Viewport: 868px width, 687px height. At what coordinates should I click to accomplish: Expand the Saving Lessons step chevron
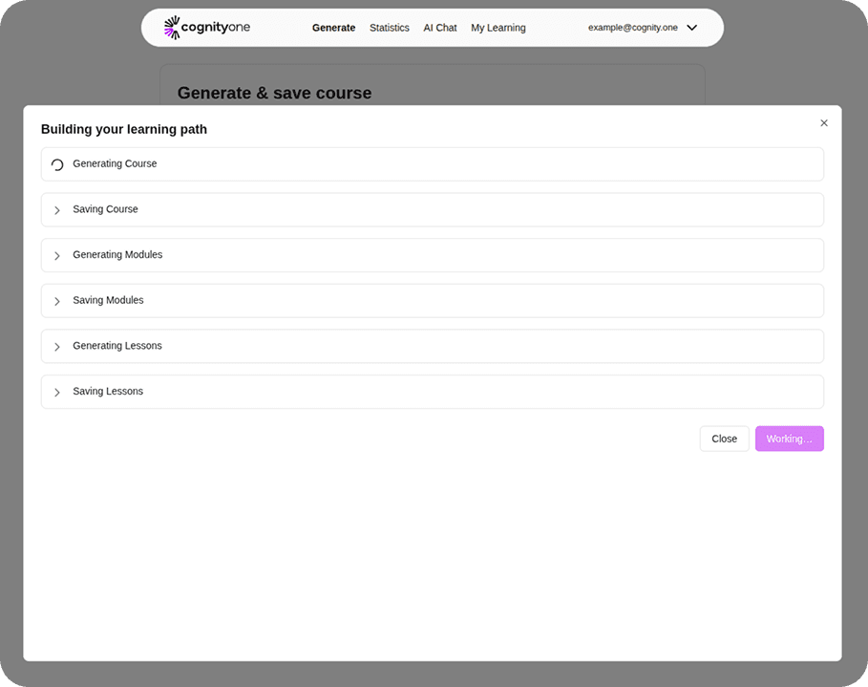[57, 393]
